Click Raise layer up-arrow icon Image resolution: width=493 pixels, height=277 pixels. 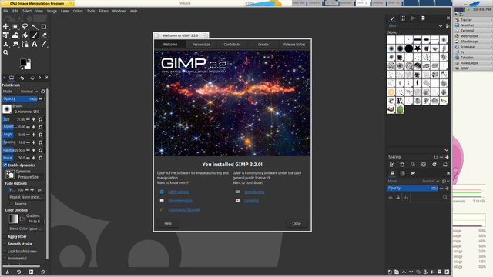coord(404,272)
